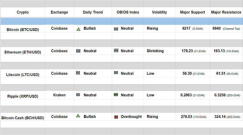
Task: Click Bitcoin Cash's green bullish triangle icon
Action: pyautogui.click(x=78, y=116)
